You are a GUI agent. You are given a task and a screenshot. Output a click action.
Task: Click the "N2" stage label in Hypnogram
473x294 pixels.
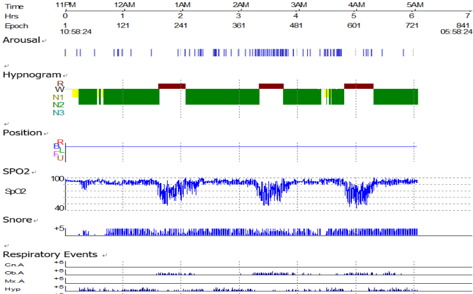(x=58, y=104)
